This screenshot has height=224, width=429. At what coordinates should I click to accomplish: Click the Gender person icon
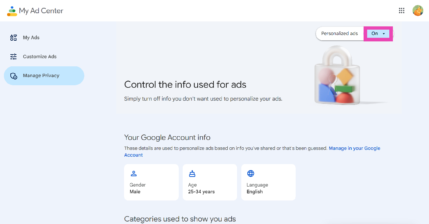(x=134, y=174)
